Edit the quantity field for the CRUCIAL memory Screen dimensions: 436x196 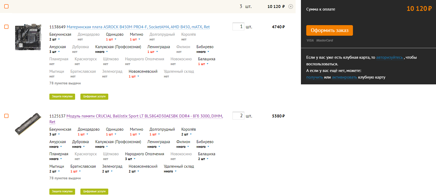pyautogui.click(x=238, y=116)
